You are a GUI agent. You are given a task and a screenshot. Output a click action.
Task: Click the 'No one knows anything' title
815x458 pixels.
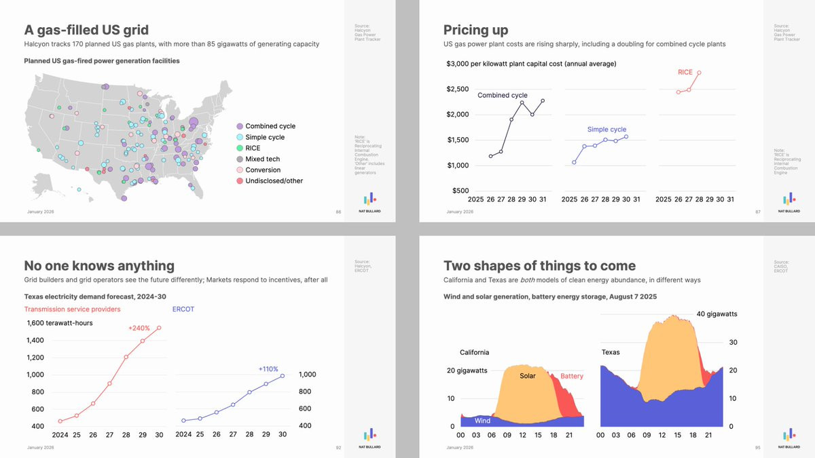(x=99, y=266)
